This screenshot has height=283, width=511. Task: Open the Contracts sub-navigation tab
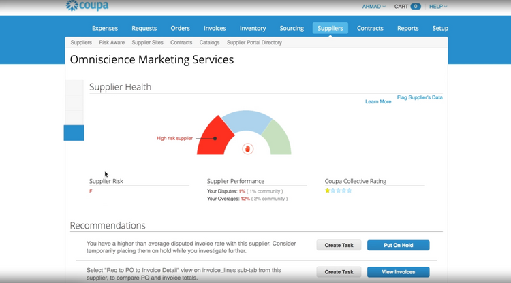point(181,43)
